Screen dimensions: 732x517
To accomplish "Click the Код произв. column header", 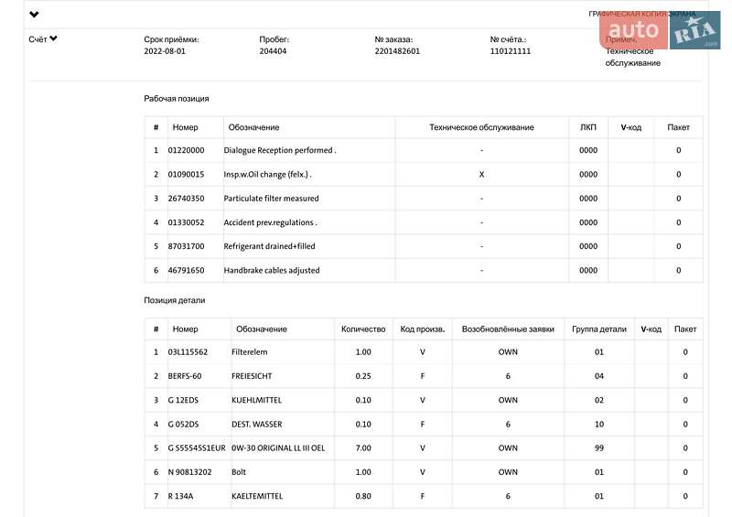I will [423, 329].
